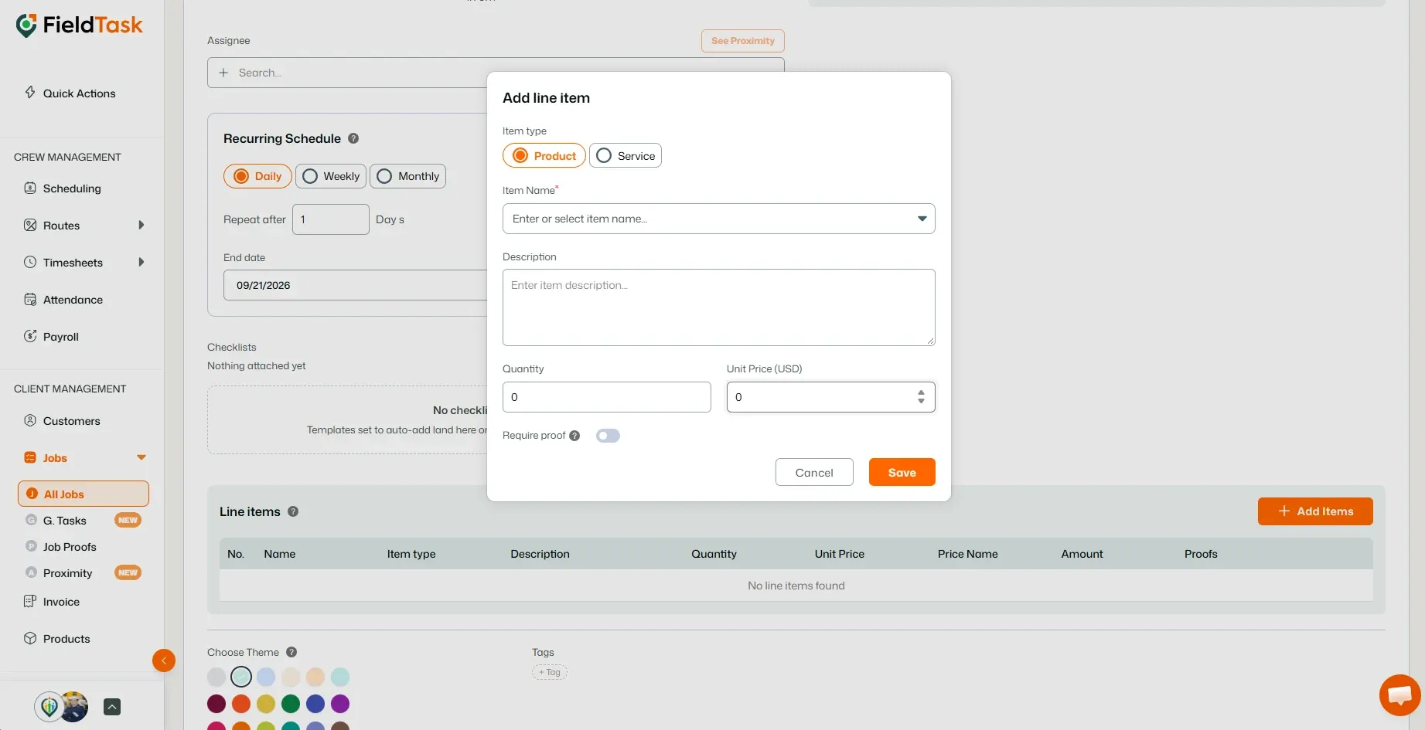This screenshot has width=1425, height=730.
Task: Expand the Timesheets submenu arrow
Action: (141, 262)
